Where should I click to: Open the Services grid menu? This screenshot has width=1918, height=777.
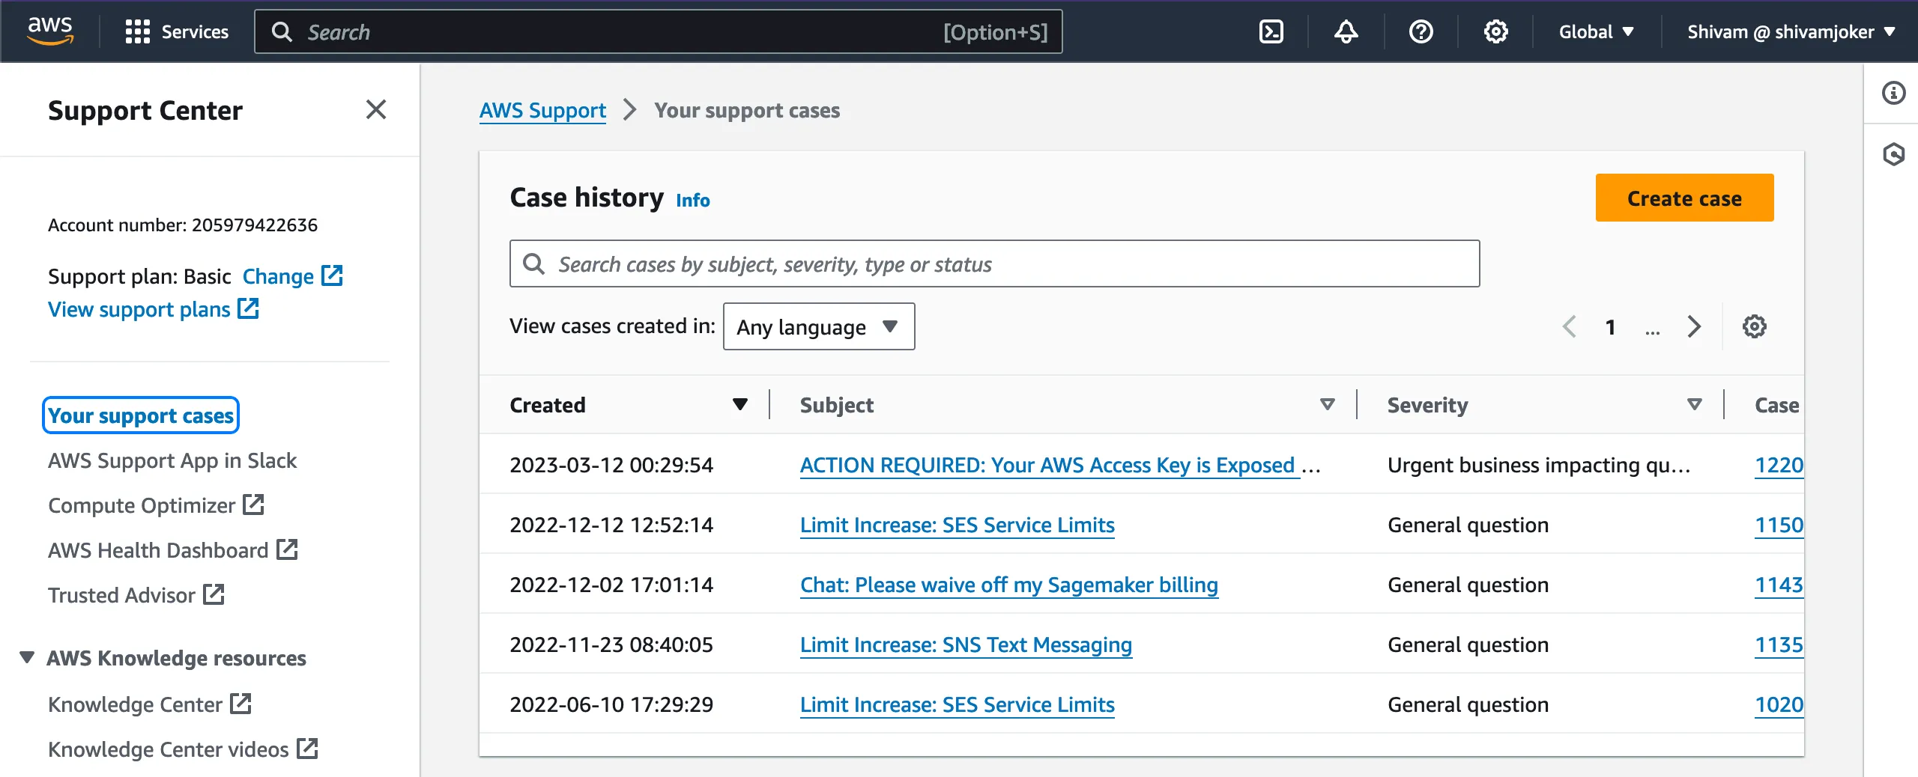(177, 31)
